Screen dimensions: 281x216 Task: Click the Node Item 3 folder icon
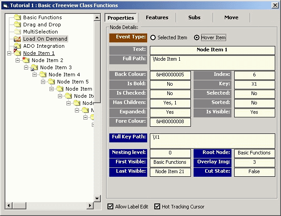pos(34,67)
